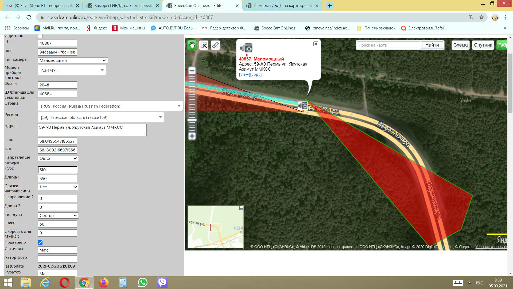This screenshot has height=289, width=513.
Task: Click the map zoom level slider handle
Action: point(192,120)
